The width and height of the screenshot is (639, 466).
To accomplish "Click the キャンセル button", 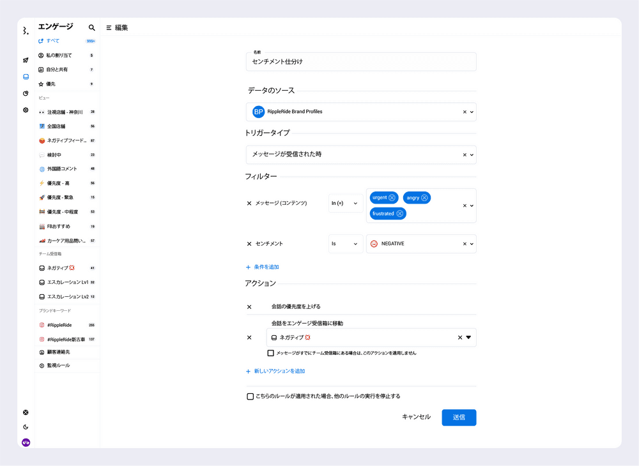I will (x=416, y=417).
